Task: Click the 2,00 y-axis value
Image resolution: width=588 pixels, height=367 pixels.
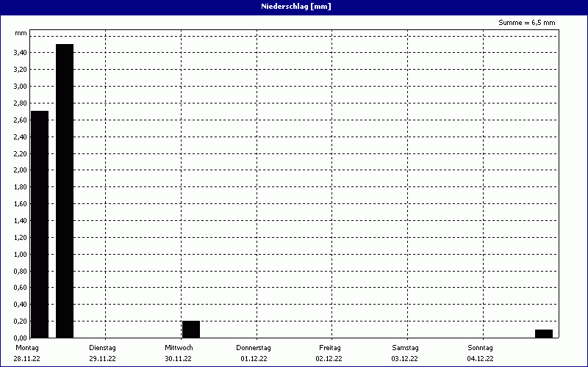Action: coord(20,170)
